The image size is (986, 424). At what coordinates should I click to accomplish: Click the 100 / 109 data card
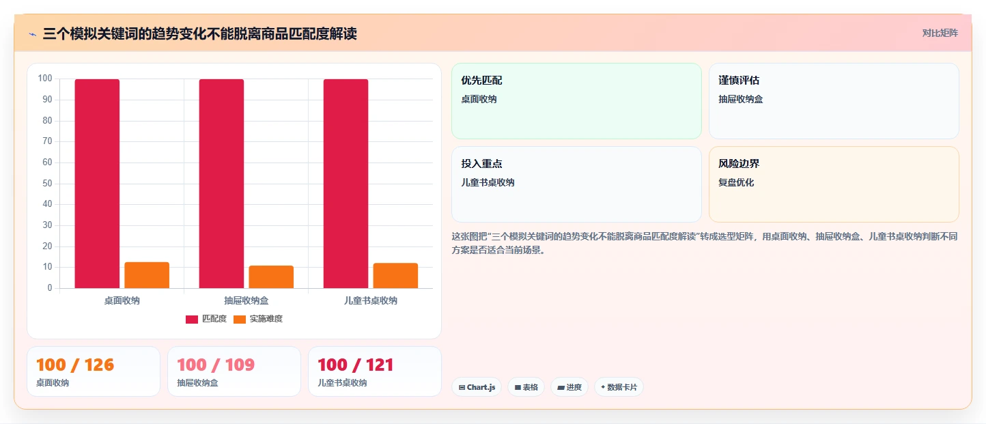pos(234,371)
